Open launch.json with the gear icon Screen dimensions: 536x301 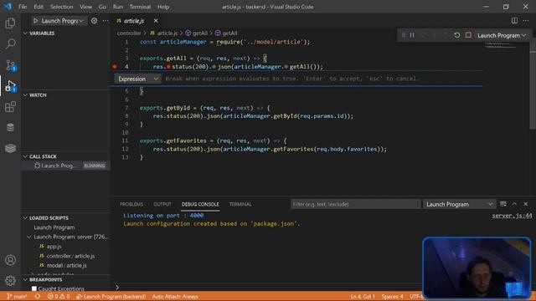(x=94, y=21)
